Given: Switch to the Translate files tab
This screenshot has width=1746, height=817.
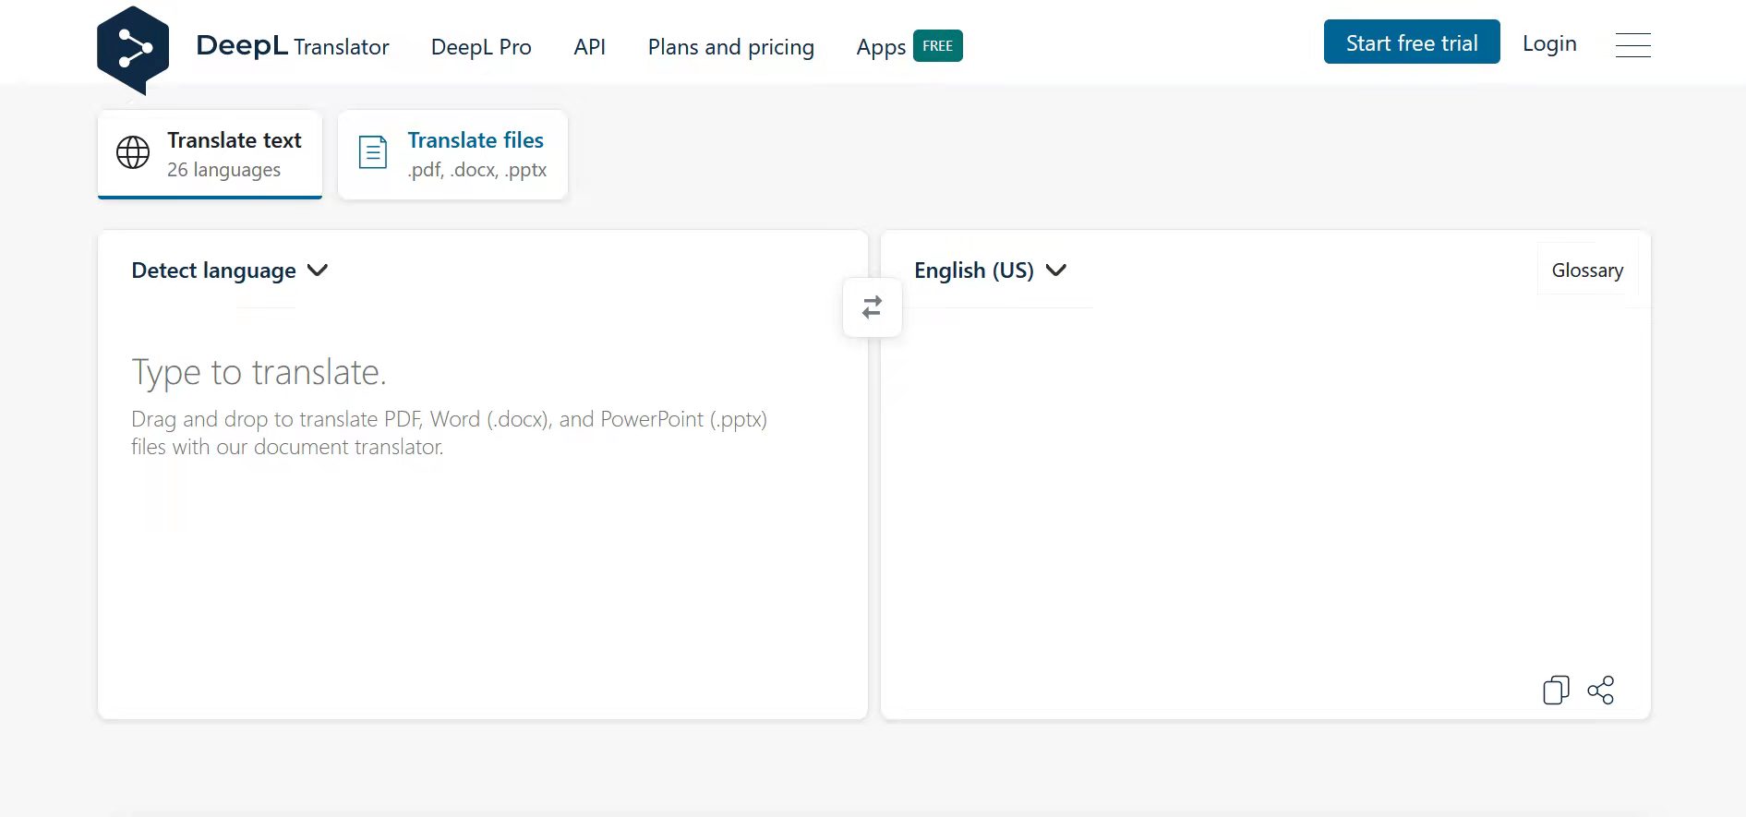Looking at the screenshot, I should coord(452,154).
